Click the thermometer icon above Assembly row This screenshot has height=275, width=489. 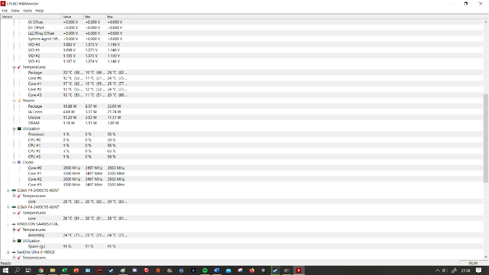(20, 230)
